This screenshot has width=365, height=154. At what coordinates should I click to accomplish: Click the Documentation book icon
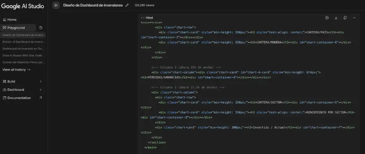(4, 98)
